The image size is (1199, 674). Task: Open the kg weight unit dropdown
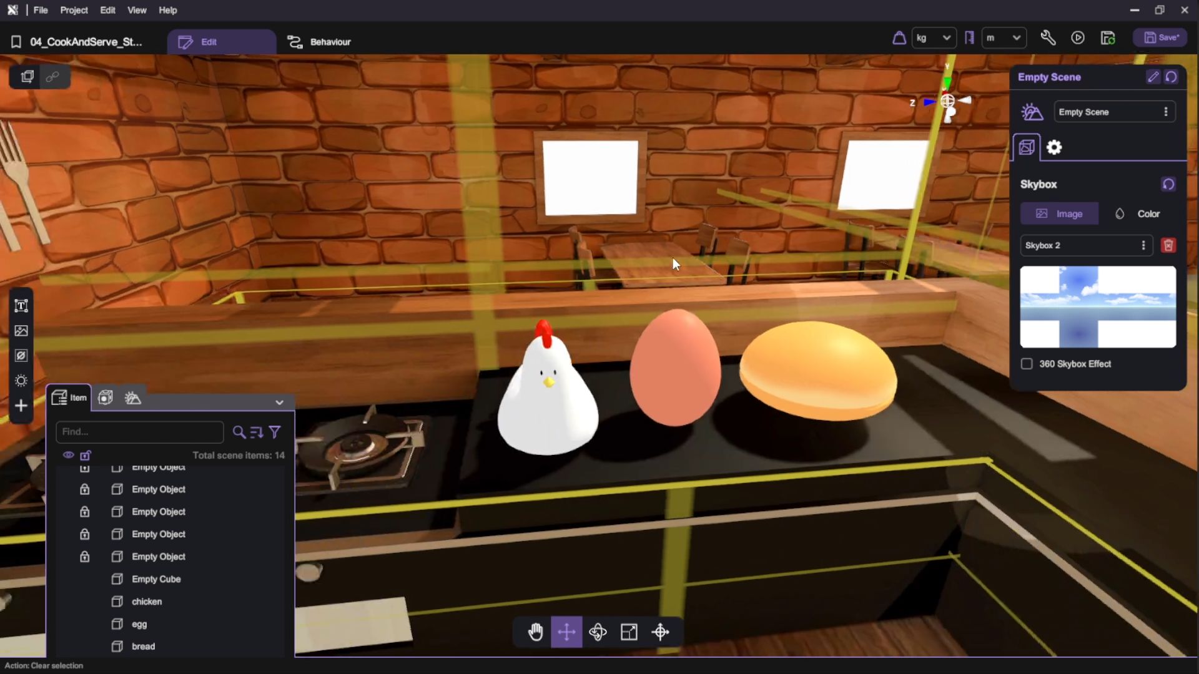tap(934, 38)
